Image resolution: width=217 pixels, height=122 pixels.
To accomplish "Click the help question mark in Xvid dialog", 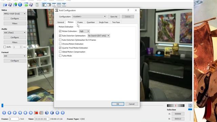I will [128, 11].
